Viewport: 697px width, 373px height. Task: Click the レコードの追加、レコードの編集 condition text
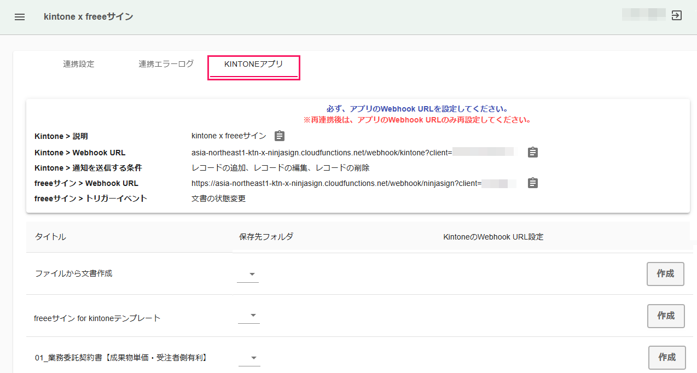click(280, 168)
